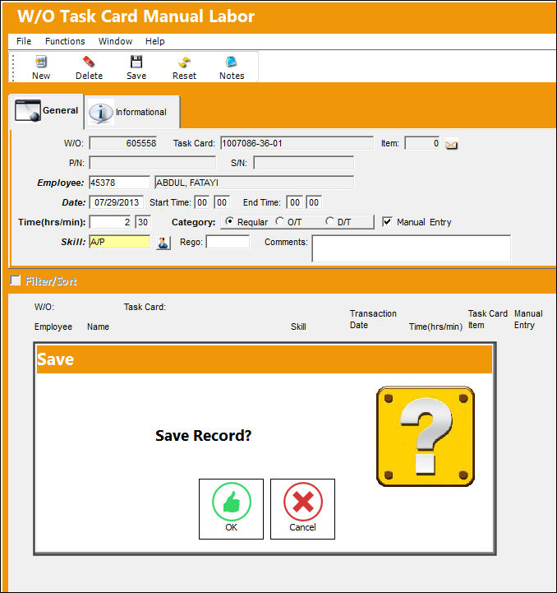Click the Save floppy disk icon
Image resolution: width=557 pixels, height=593 pixels.
click(x=136, y=62)
